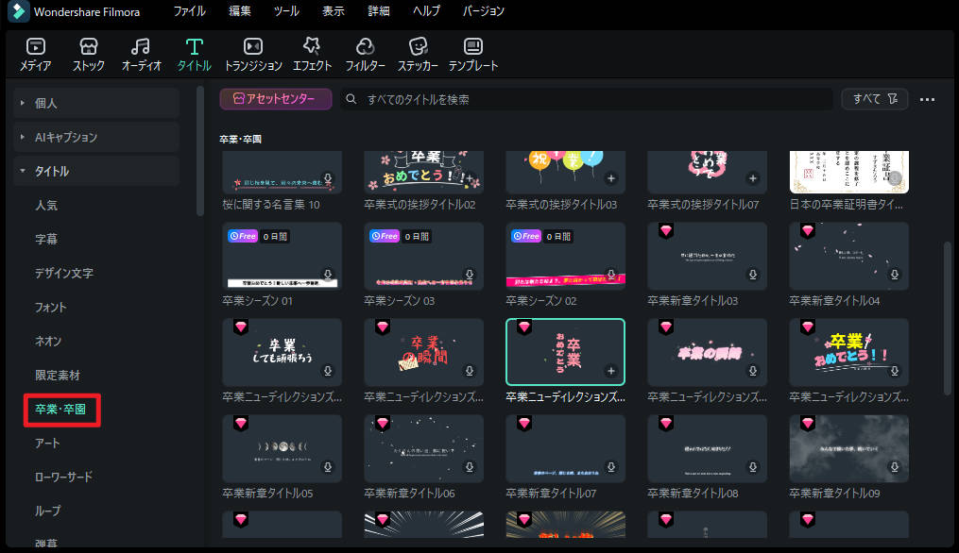Viewport: 959px width, 553px height.
Task: Select the オーディオ panel
Action: click(140, 54)
